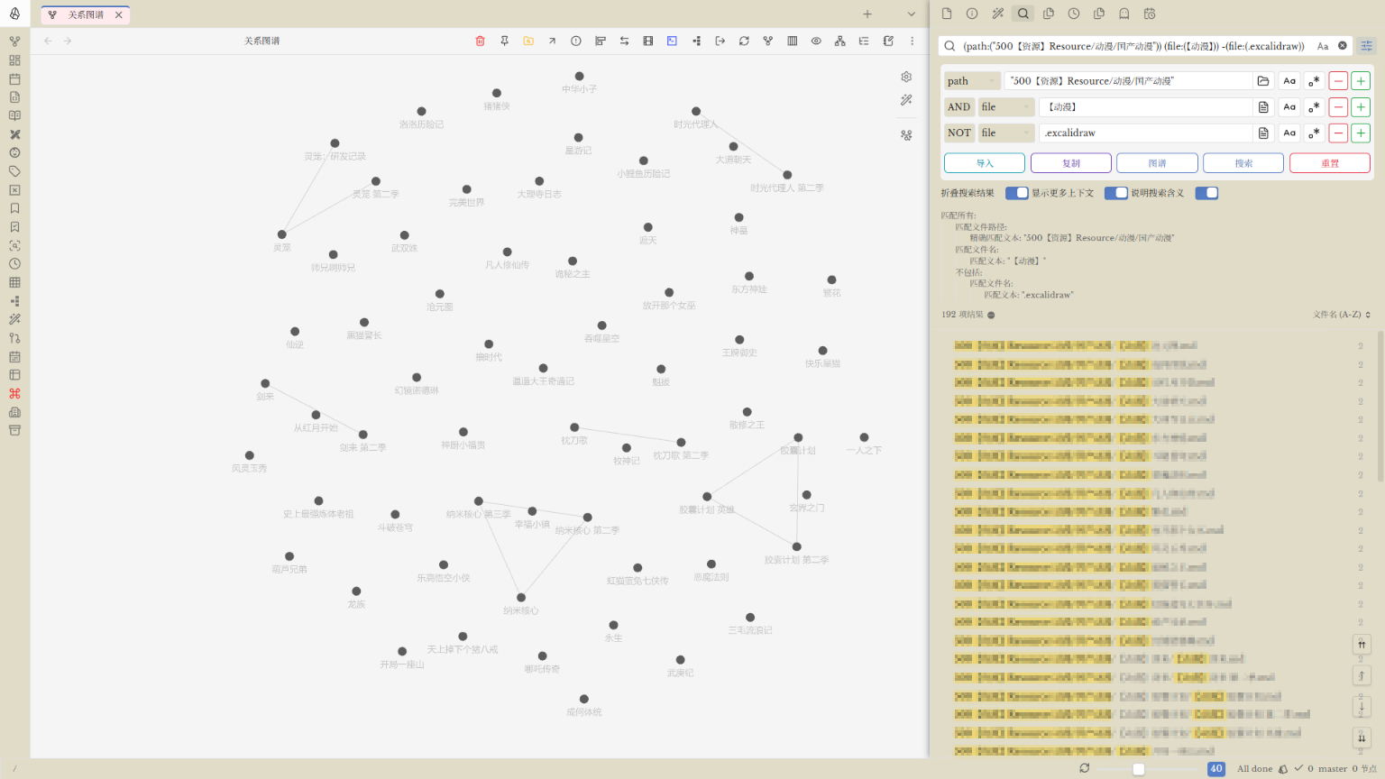Open graph view from left ribbon

[14, 41]
